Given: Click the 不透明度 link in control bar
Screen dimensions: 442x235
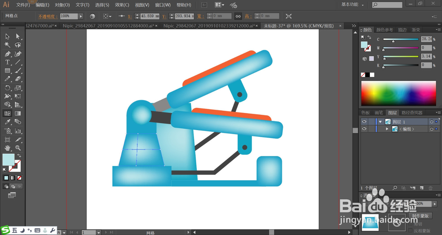Looking at the screenshot, I should tap(48, 16).
